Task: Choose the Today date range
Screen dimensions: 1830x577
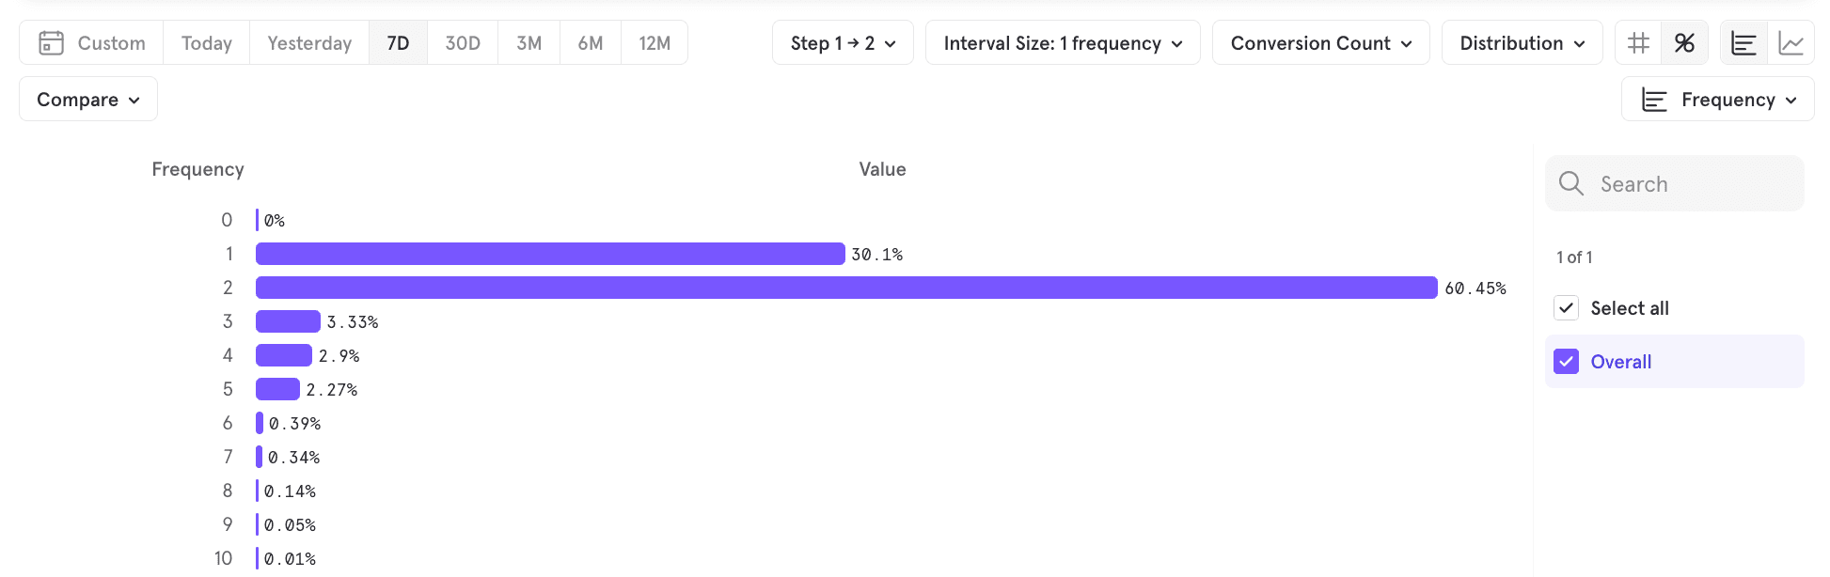Action: [x=206, y=43]
